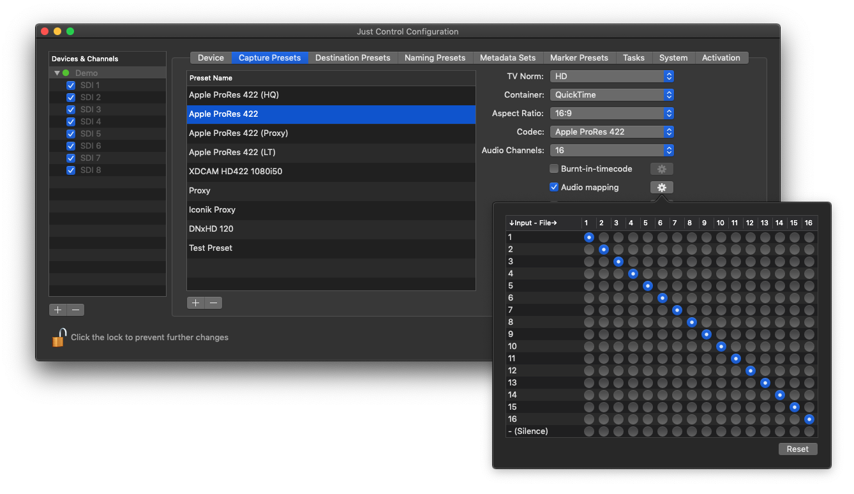Image resolution: width=854 pixels, height=494 pixels.
Task: Add a new capture preset with plus
Action: click(x=196, y=303)
